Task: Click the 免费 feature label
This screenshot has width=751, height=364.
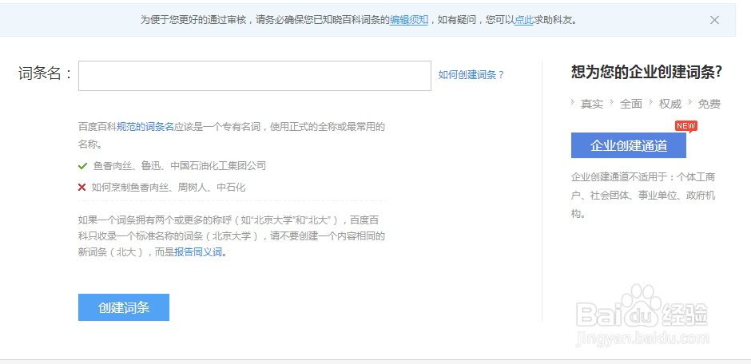Action: coord(709,104)
